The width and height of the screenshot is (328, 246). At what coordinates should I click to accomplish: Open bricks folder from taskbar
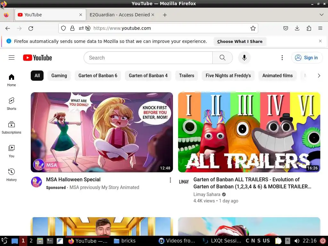click(125, 241)
